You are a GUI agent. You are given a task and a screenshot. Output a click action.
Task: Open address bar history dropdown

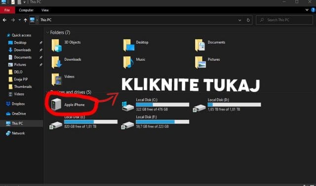(x=239, y=20)
